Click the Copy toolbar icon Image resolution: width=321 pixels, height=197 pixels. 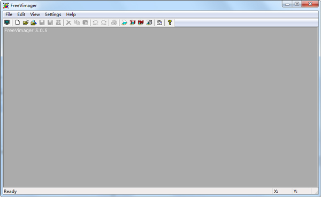[77, 22]
